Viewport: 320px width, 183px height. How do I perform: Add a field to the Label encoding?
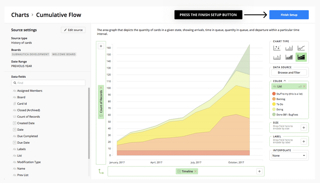point(304,141)
